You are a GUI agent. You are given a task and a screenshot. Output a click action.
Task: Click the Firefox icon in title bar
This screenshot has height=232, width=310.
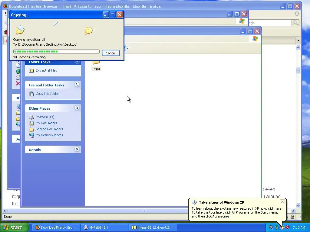pyautogui.click(x=5, y=6)
